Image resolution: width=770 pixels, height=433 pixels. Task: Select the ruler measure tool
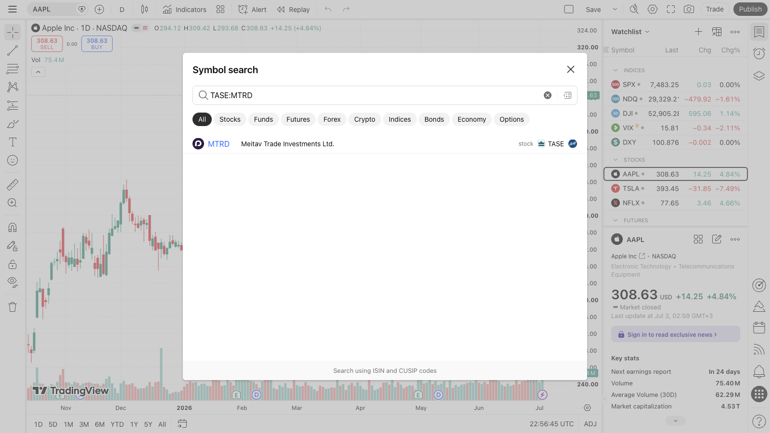click(x=13, y=184)
